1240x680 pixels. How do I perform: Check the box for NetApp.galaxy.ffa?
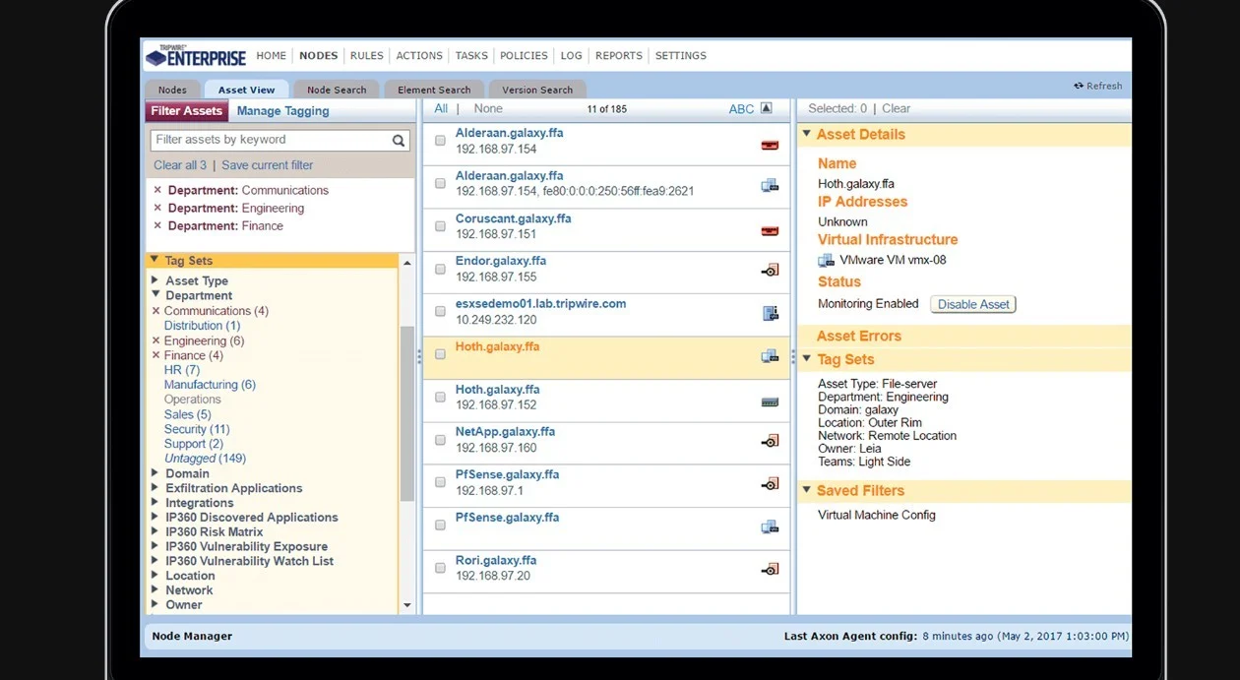440,440
